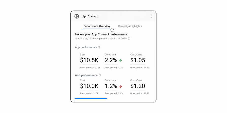Click 'Prev. period: 2.0%' text

point(114,68)
